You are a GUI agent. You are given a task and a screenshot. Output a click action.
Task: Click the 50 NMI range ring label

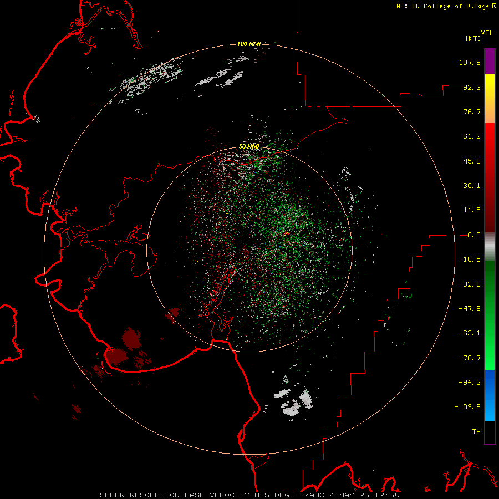[x=249, y=147]
